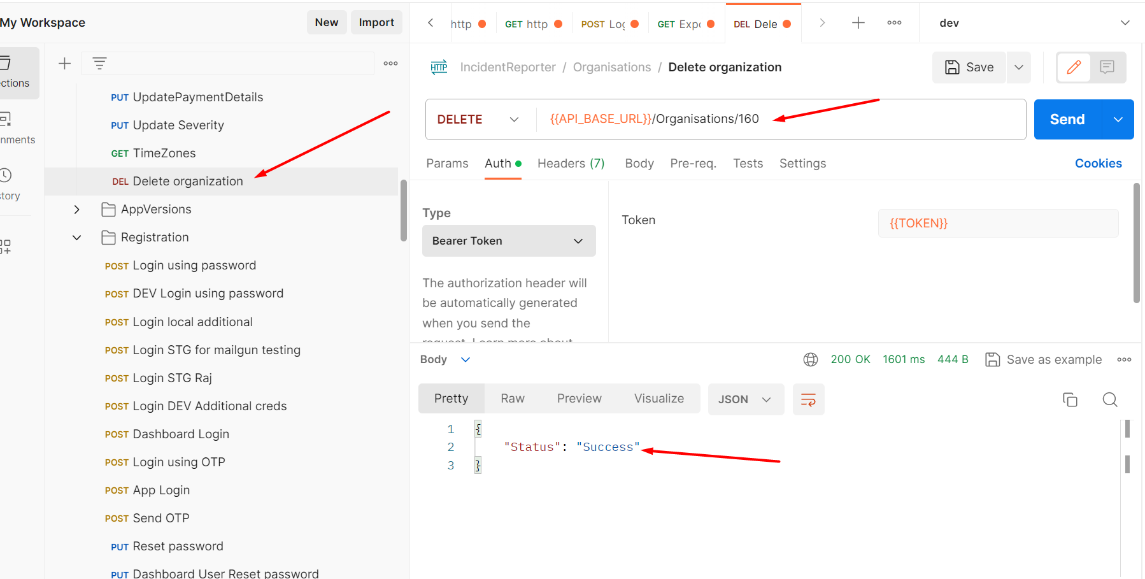Toggle word wrap icon in response
Image resolution: width=1145 pixels, height=579 pixels.
[808, 399]
